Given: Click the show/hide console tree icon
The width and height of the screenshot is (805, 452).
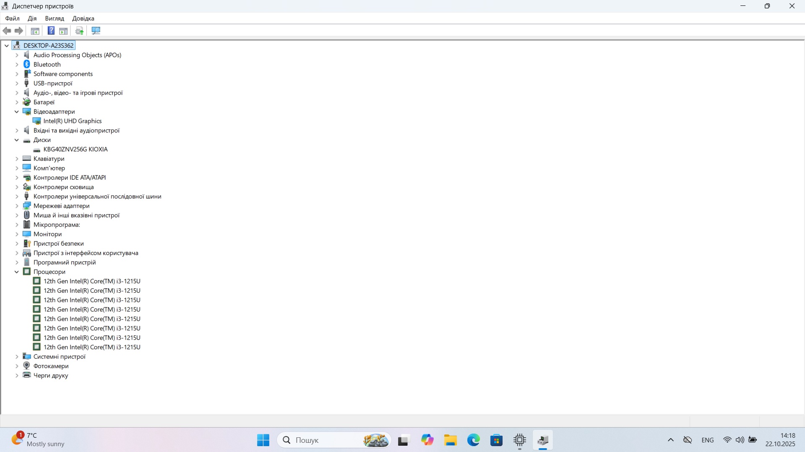Looking at the screenshot, I should (35, 31).
